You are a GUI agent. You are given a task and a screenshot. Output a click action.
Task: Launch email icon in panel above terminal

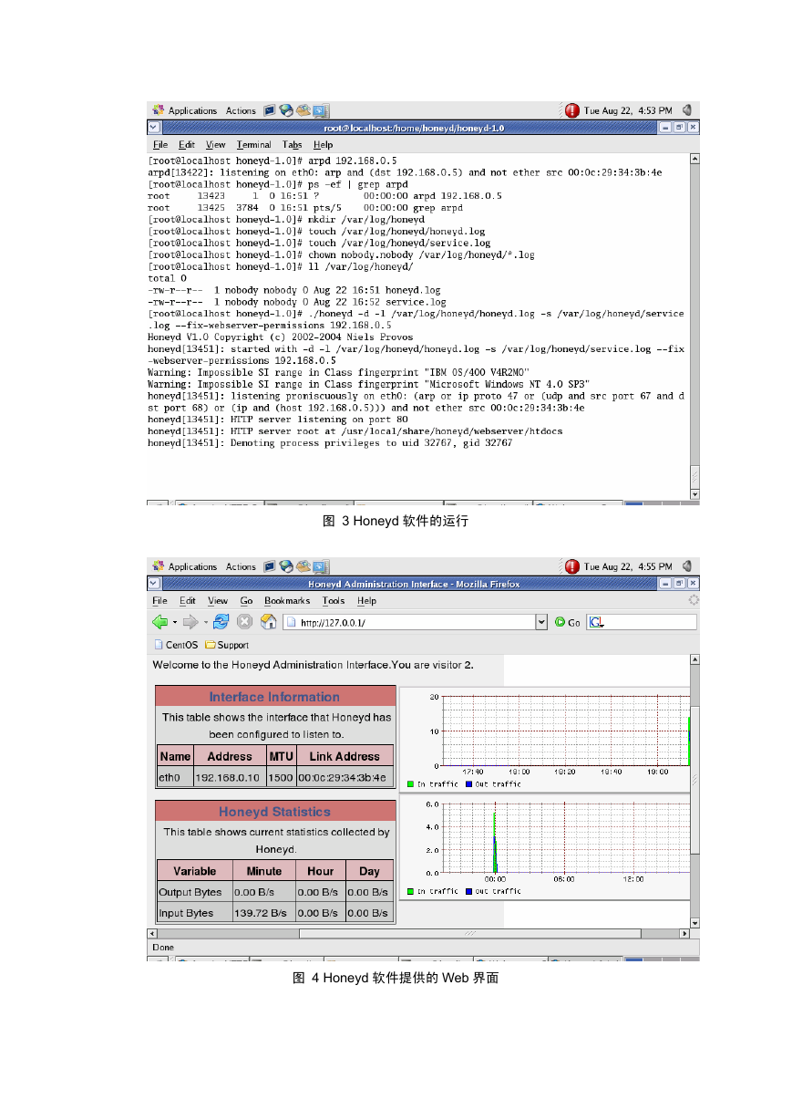pyautogui.click(x=303, y=110)
